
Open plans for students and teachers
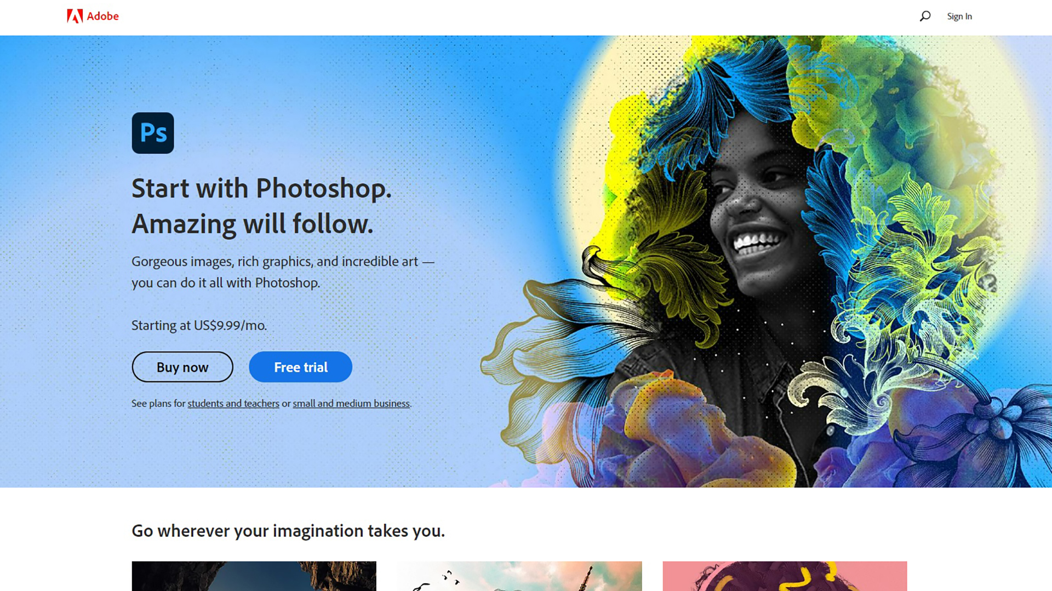233,403
